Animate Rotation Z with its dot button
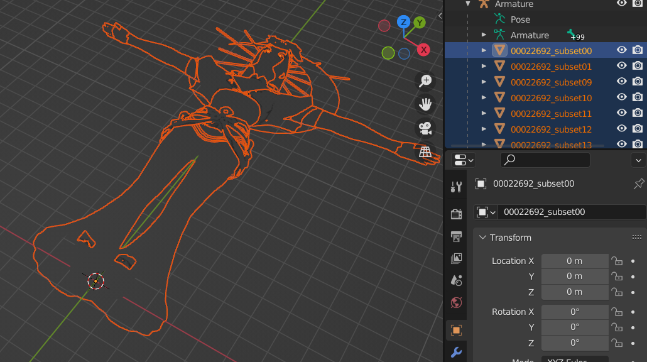The width and height of the screenshot is (647, 362). [x=633, y=343]
